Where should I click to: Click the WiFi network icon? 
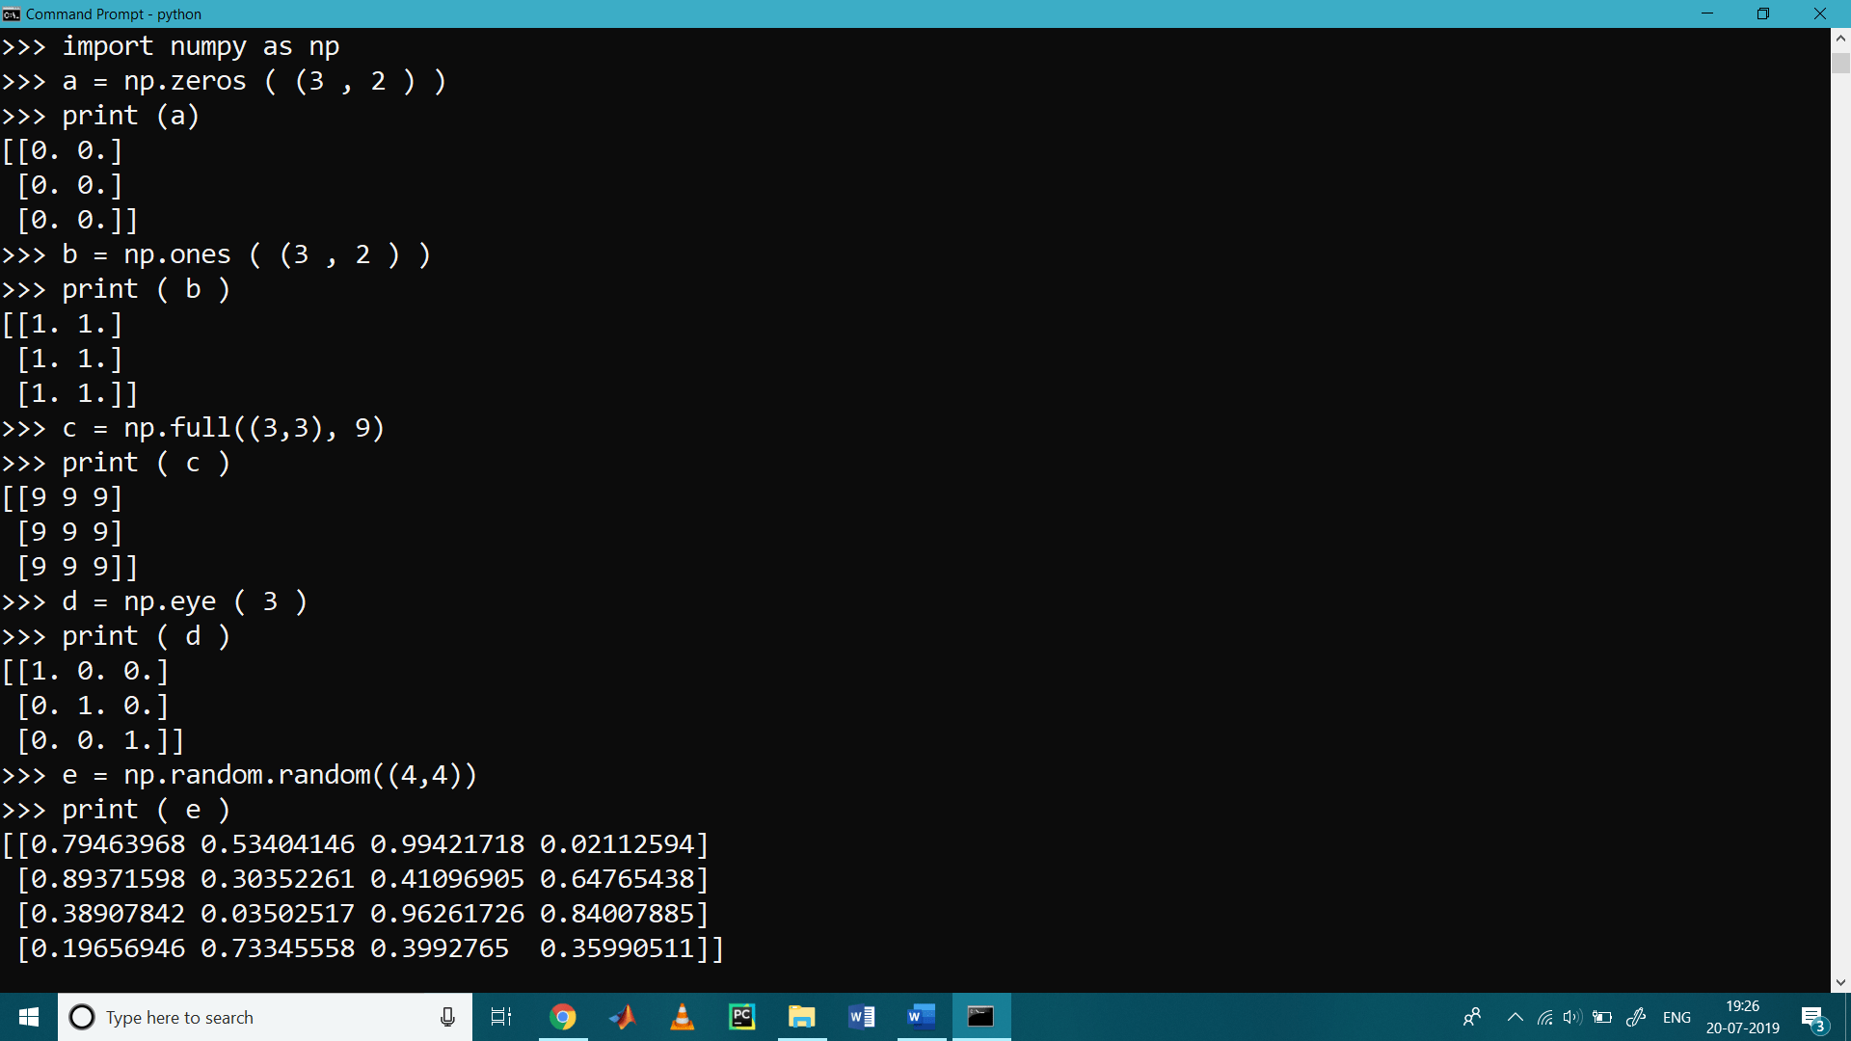[x=1543, y=1017]
